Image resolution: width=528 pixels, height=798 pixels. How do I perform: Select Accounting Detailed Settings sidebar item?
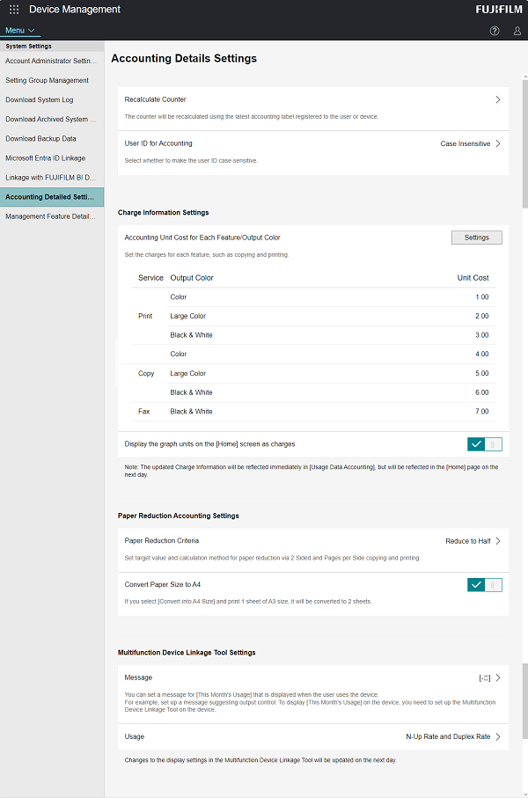coord(51,197)
